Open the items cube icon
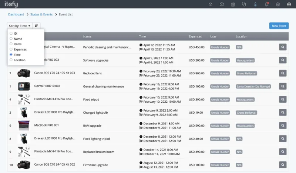 222,4
